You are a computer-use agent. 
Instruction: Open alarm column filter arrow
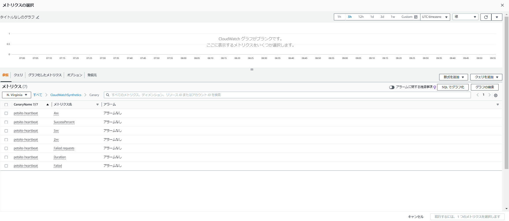tap(498, 105)
